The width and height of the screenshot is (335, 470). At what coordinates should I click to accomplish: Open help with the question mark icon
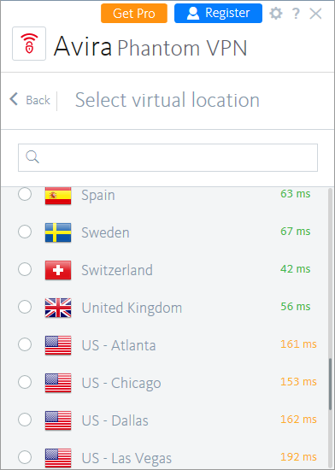tap(296, 14)
